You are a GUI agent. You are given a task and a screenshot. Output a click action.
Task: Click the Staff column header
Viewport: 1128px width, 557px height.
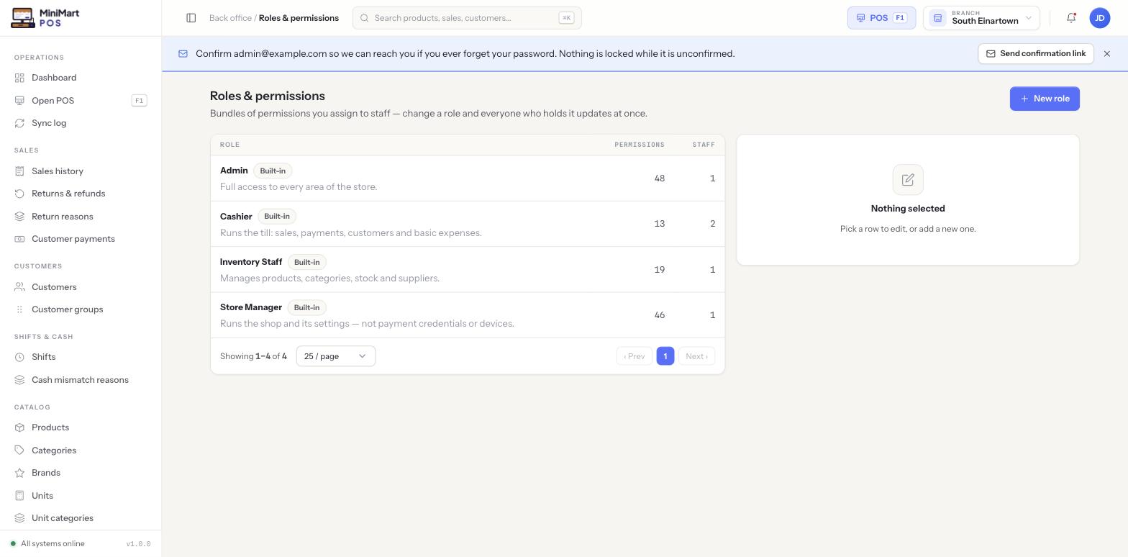click(x=704, y=145)
